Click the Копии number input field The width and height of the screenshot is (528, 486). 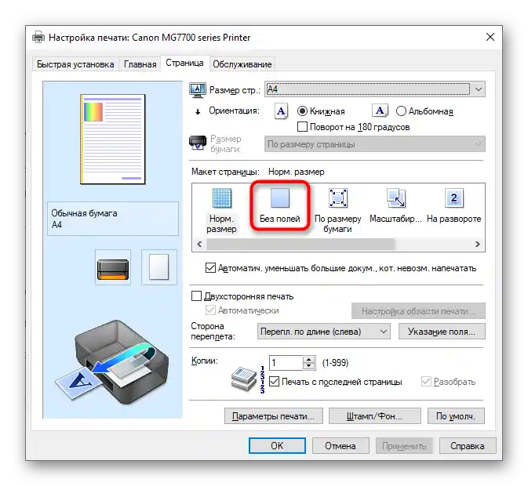pos(286,363)
